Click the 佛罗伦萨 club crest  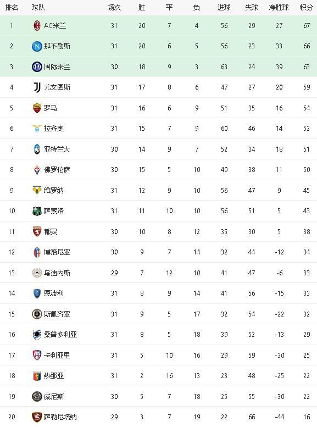click(37, 170)
